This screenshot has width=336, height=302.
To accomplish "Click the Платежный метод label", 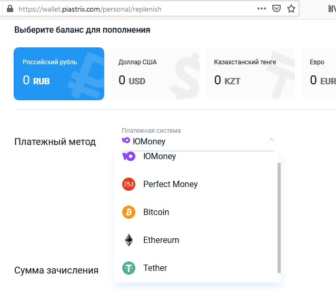I will 55,142.
